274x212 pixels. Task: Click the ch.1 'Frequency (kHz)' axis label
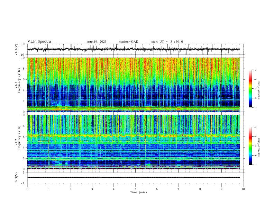pos(19,81)
